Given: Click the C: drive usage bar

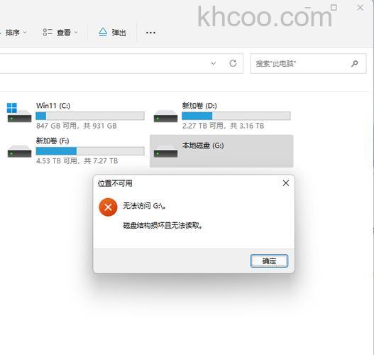Looking at the screenshot, I should (x=90, y=116).
